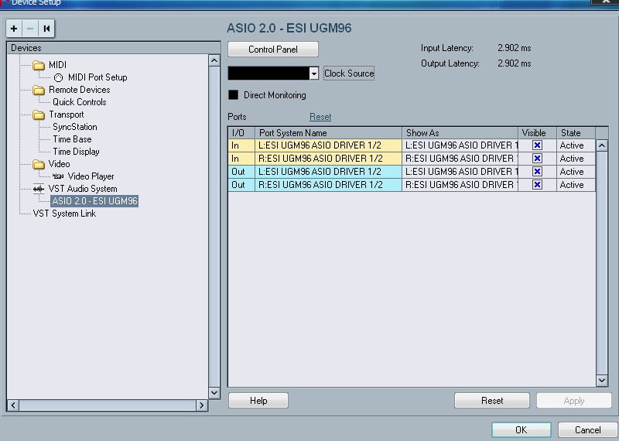The image size is (619, 441).
Task: Select SyncStation in the Devices tree
Action: 75,127
